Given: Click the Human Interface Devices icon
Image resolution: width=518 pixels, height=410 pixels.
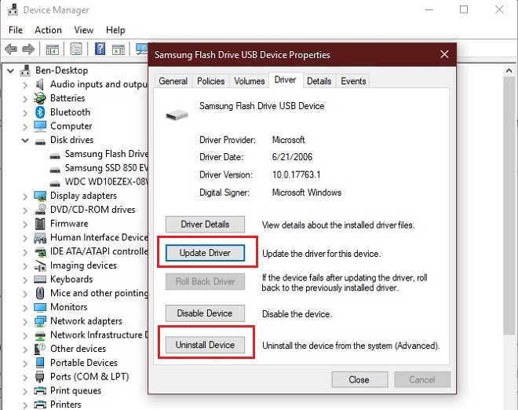Looking at the screenshot, I should click(x=40, y=238).
